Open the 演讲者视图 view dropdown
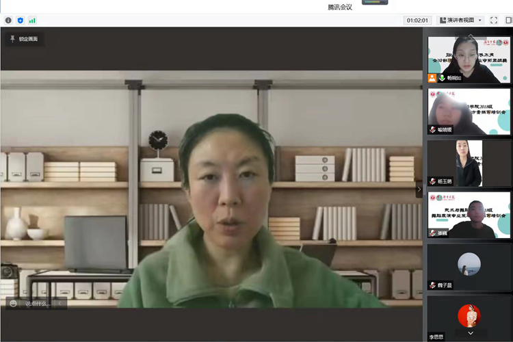This screenshot has height=342, width=513. pyautogui.click(x=462, y=21)
